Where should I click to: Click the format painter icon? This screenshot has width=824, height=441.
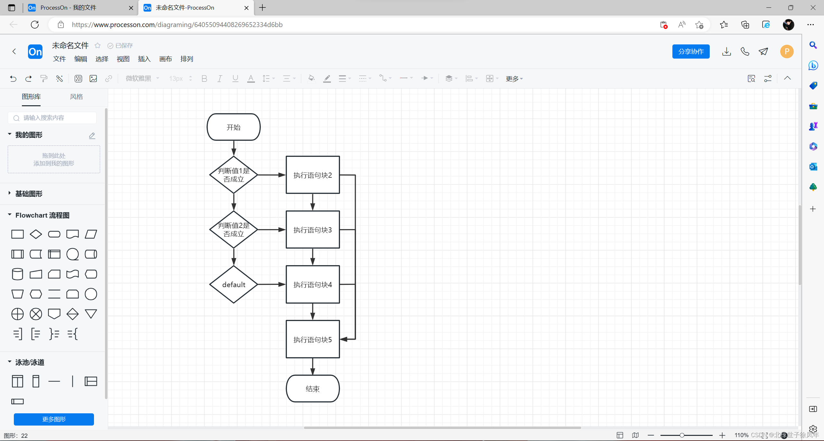click(x=44, y=79)
